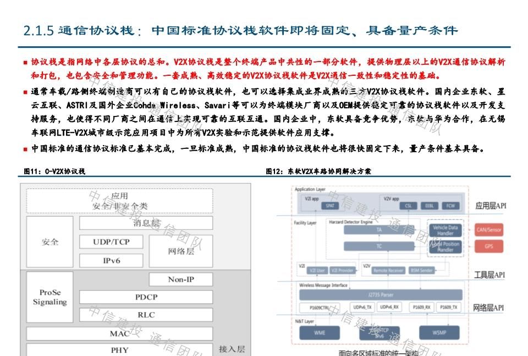
Task: Click the 'Facility Layer' label
Action: tap(305, 222)
